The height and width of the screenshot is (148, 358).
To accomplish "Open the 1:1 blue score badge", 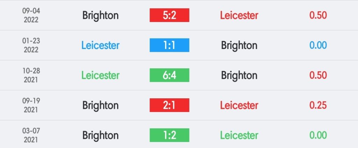I will pos(170,45).
